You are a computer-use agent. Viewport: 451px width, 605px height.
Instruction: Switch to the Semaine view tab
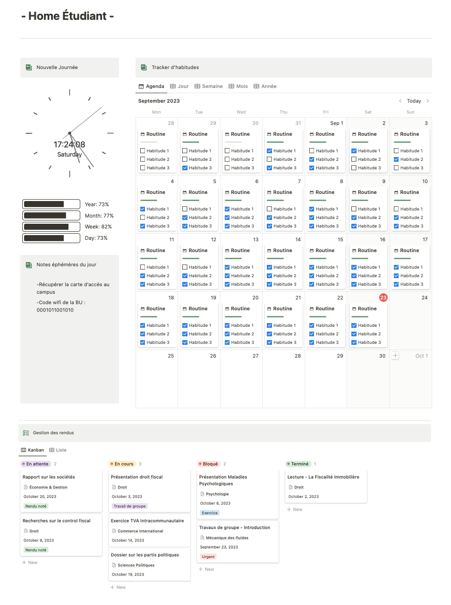209,87
